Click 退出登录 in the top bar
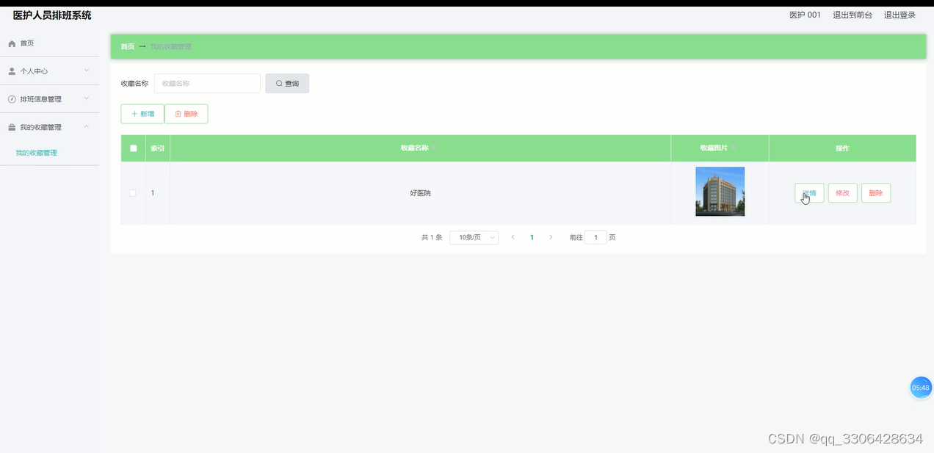 [x=899, y=15]
